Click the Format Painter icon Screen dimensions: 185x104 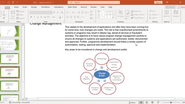pos(4,18)
